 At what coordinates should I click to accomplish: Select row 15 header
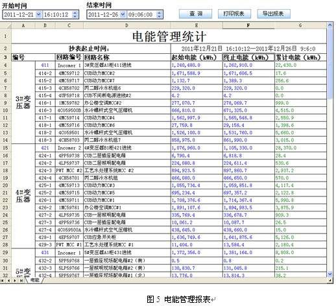point(6,148)
